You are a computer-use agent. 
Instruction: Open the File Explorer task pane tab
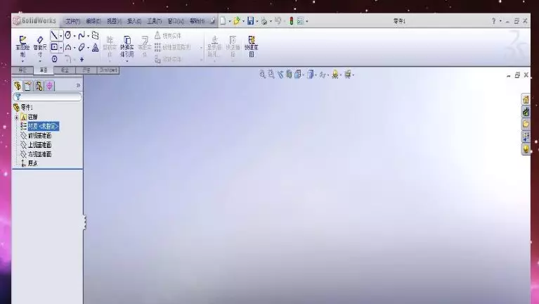click(x=525, y=124)
